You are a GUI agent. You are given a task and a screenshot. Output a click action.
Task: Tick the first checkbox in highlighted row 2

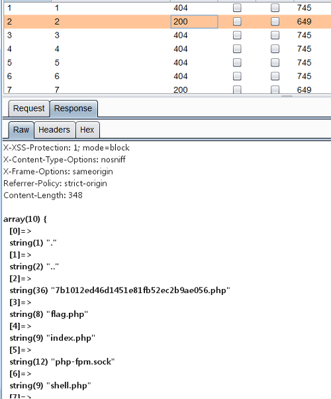pyautogui.click(x=237, y=22)
